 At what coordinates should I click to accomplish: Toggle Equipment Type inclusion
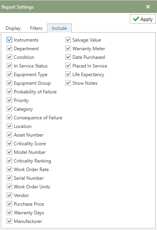click(9, 74)
